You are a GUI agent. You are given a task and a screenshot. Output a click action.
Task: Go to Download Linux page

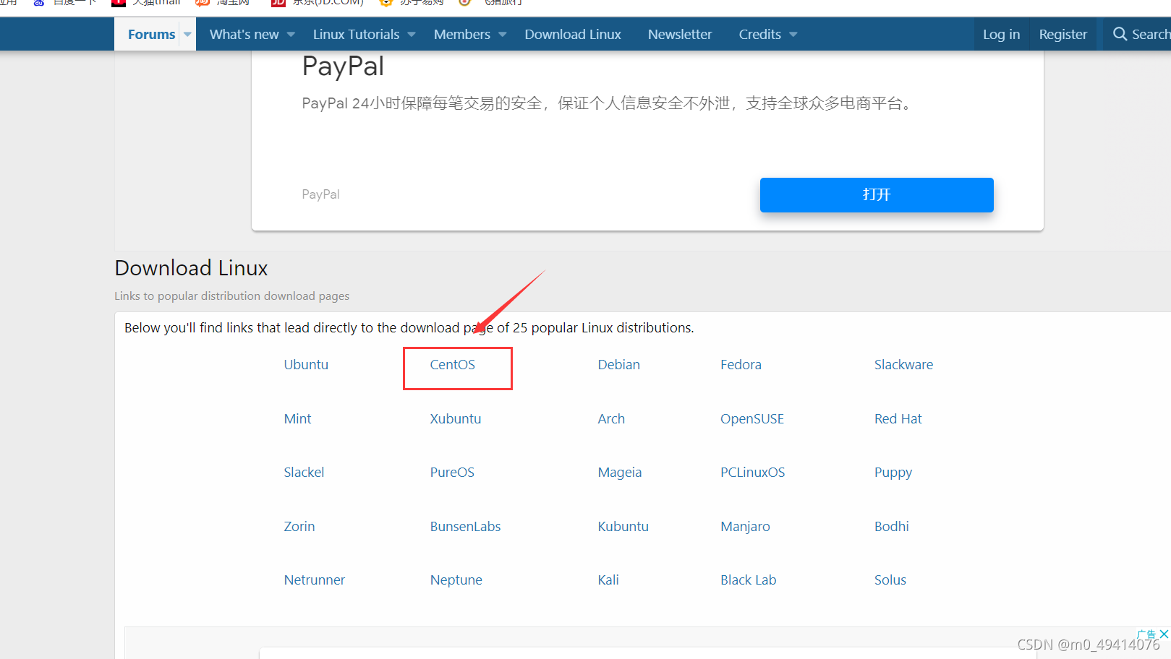(573, 34)
